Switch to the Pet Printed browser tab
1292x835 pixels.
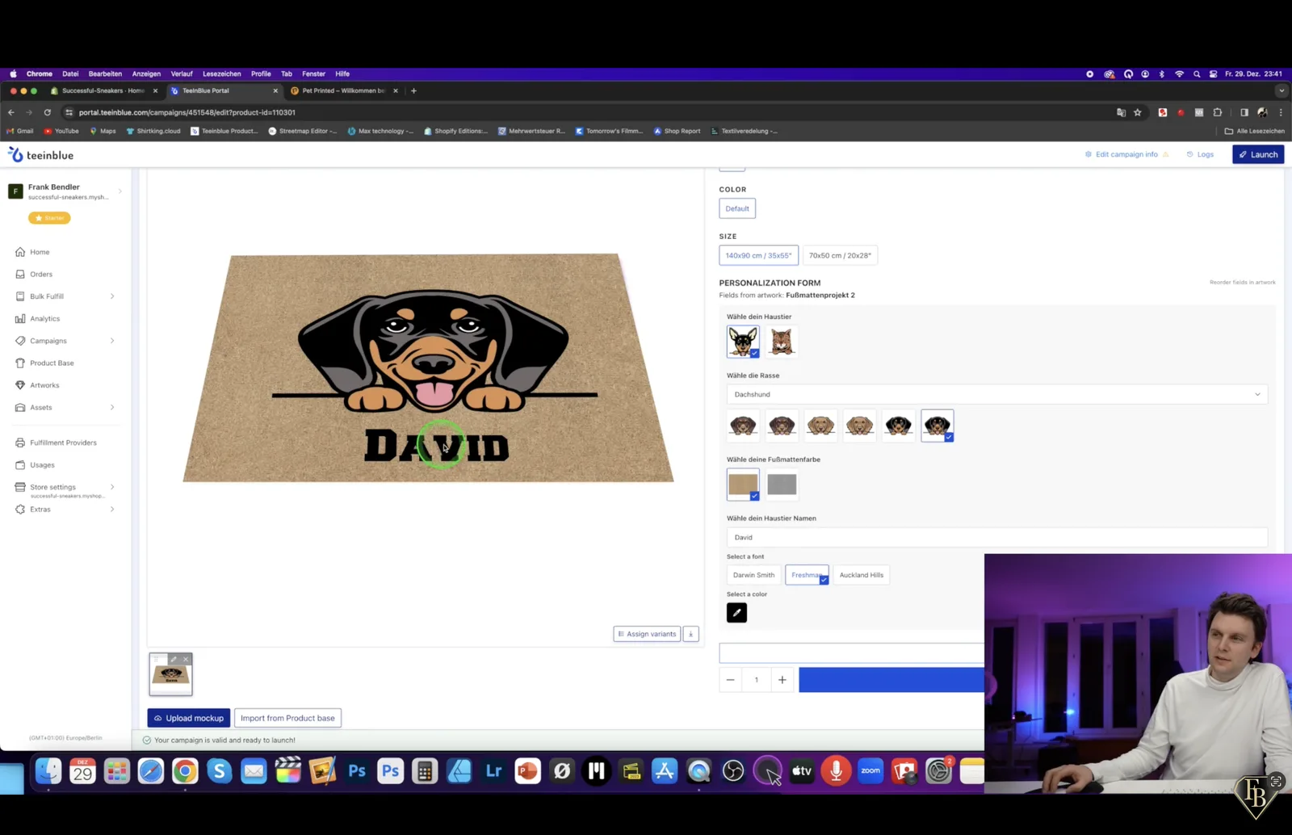(344, 90)
